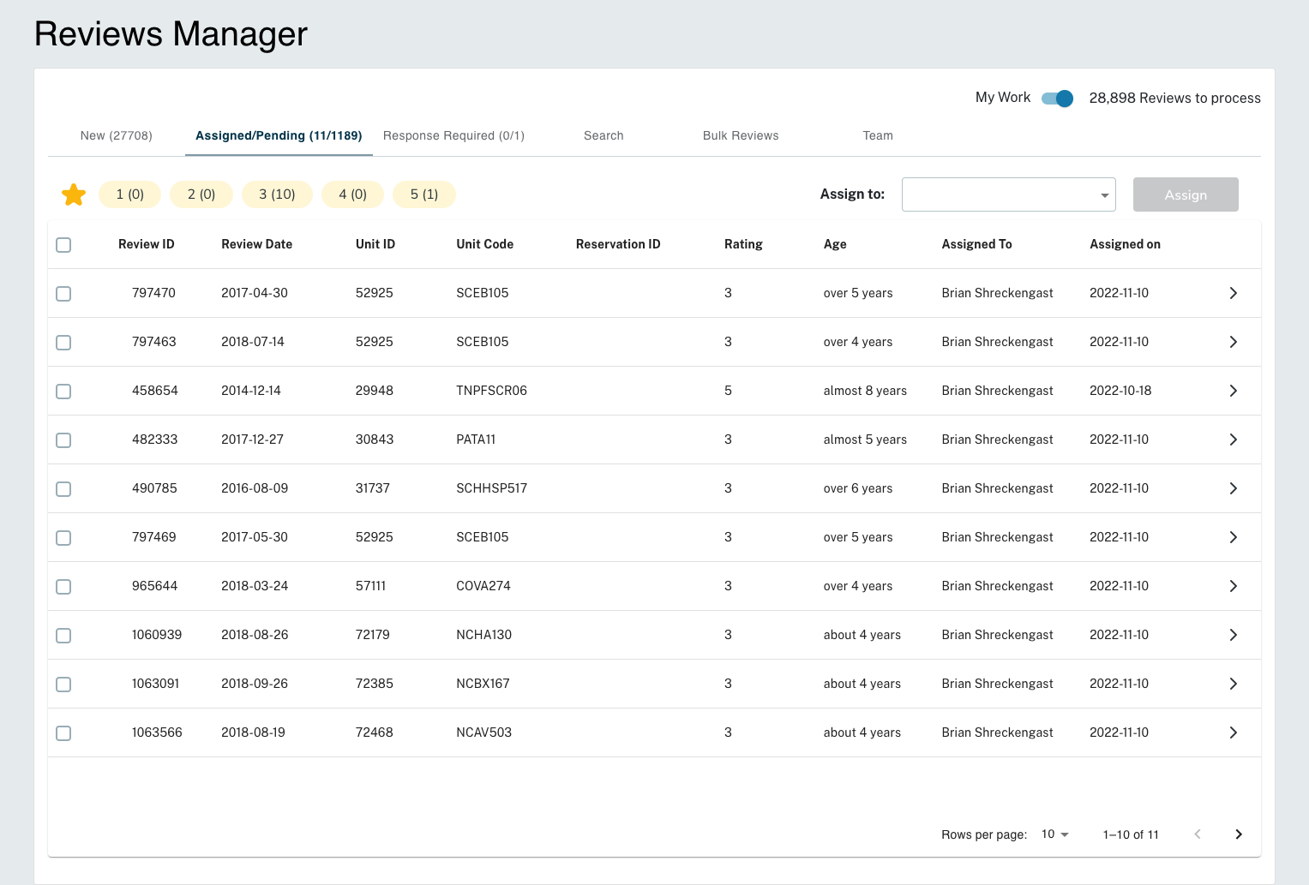Open the Assign to dropdown

tap(1008, 194)
